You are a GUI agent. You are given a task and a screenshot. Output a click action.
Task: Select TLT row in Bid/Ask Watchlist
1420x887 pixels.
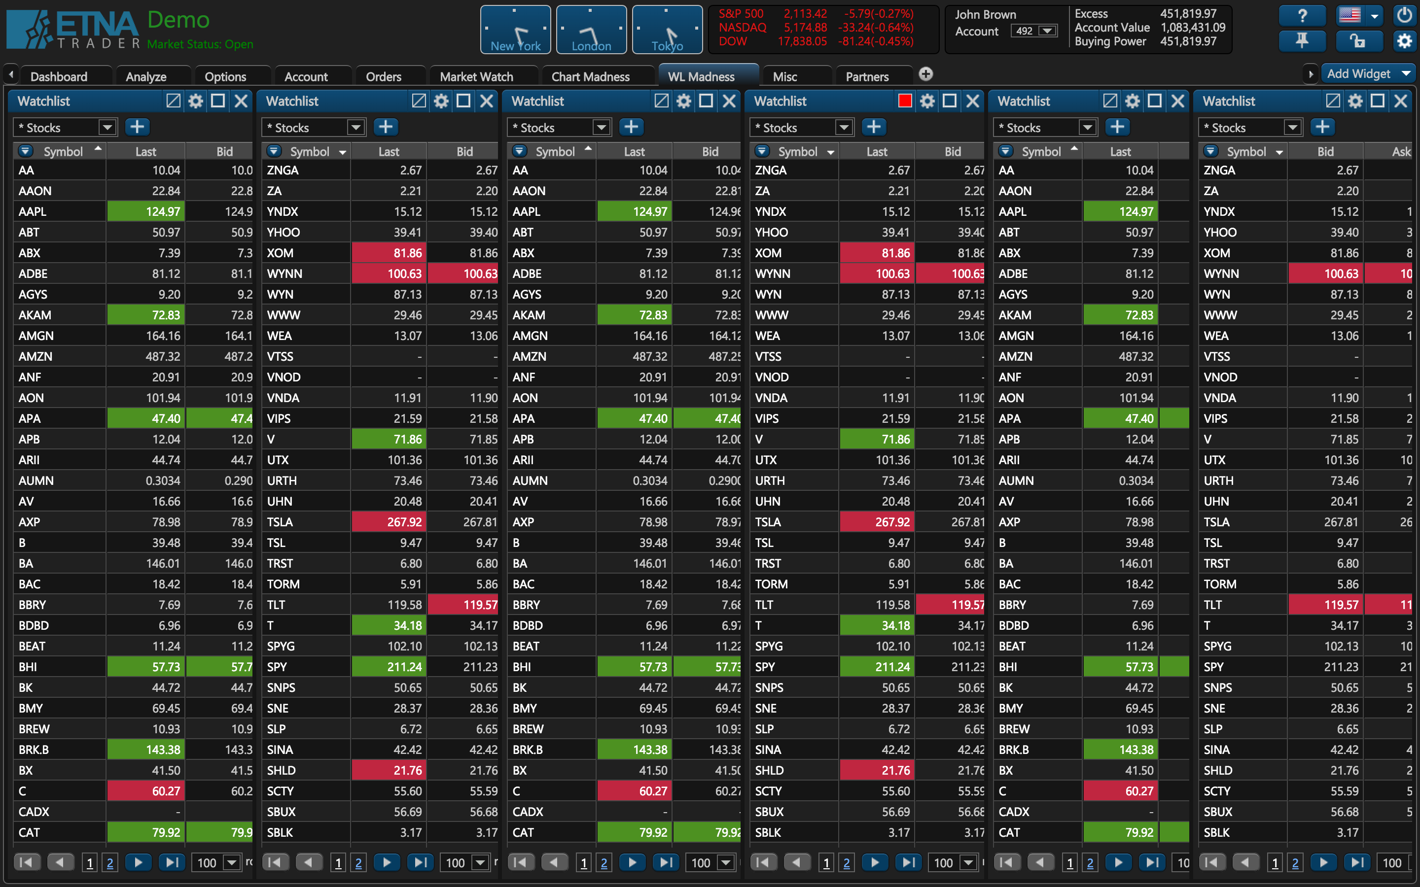point(1306,605)
